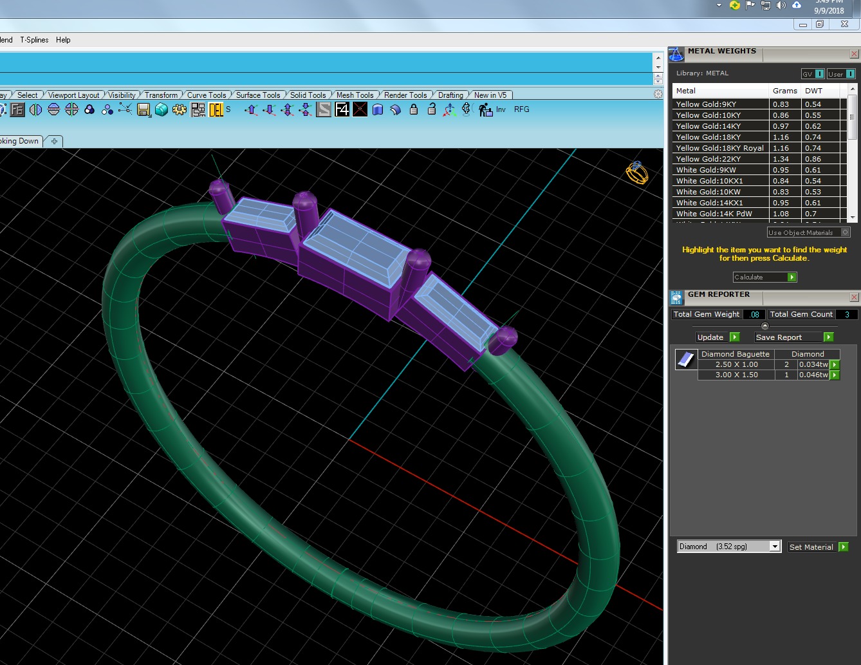The width and height of the screenshot is (861, 665).
Task: Toggle the User library switch
Action: pos(841,74)
